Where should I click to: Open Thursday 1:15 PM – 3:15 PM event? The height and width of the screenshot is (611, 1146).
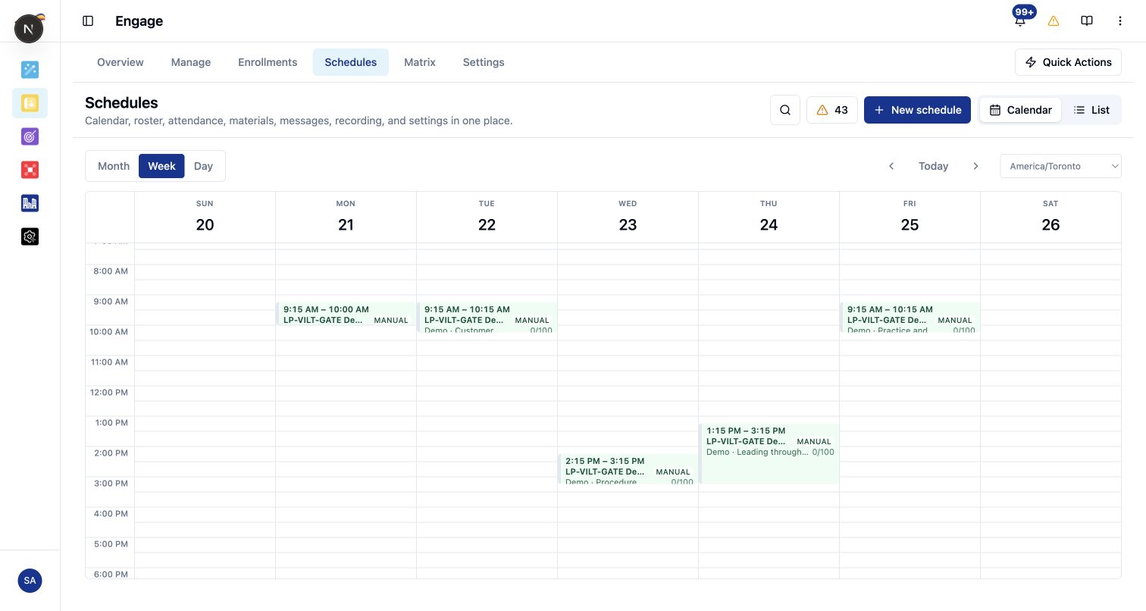click(x=769, y=453)
